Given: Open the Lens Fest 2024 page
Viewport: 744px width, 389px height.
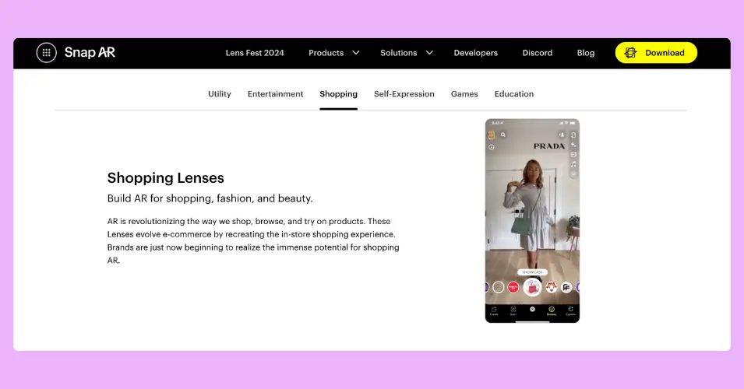Looking at the screenshot, I should click(x=255, y=53).
